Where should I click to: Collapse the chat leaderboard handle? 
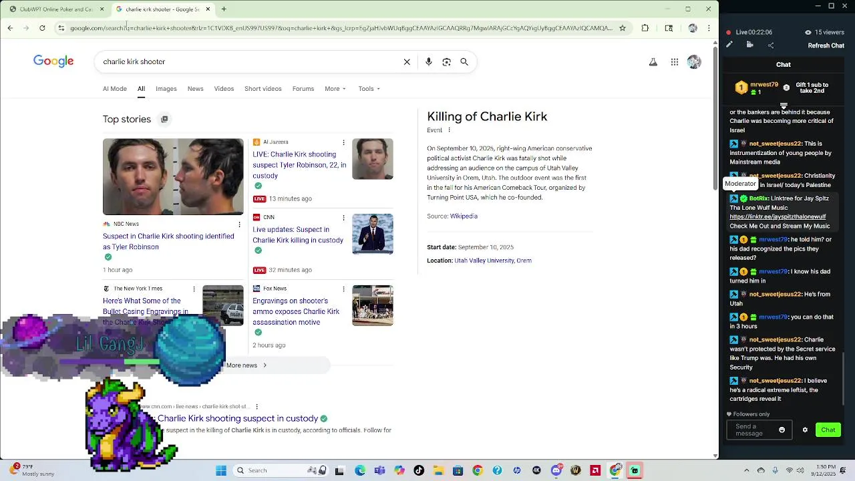(x=784, y=106)
